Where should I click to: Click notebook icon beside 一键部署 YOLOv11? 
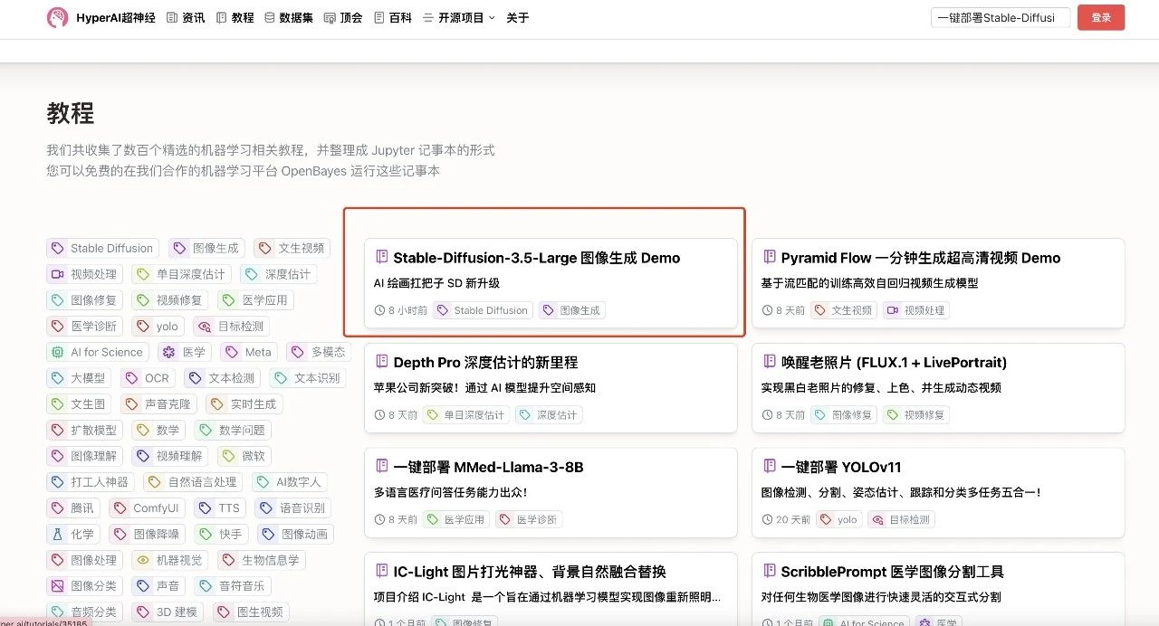coord(770,467)
